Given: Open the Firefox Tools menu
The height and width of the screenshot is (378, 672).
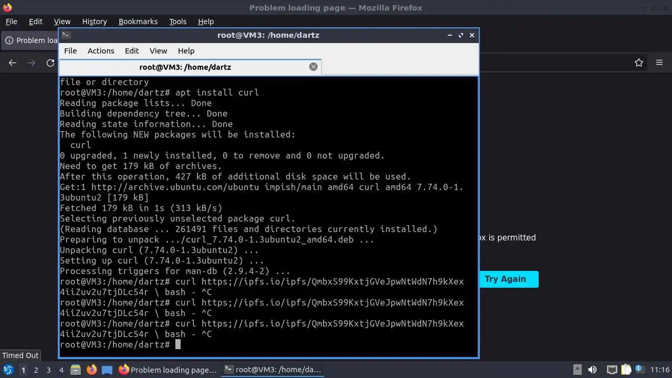Looking at the screenshot, I should 177,22.
